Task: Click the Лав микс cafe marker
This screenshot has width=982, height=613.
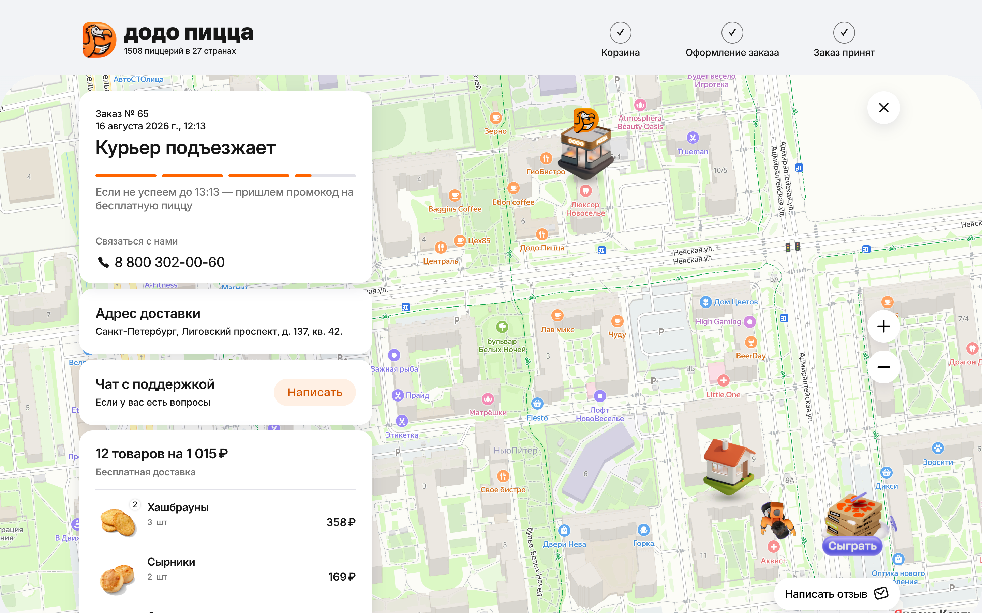Action: coord(557,315)
